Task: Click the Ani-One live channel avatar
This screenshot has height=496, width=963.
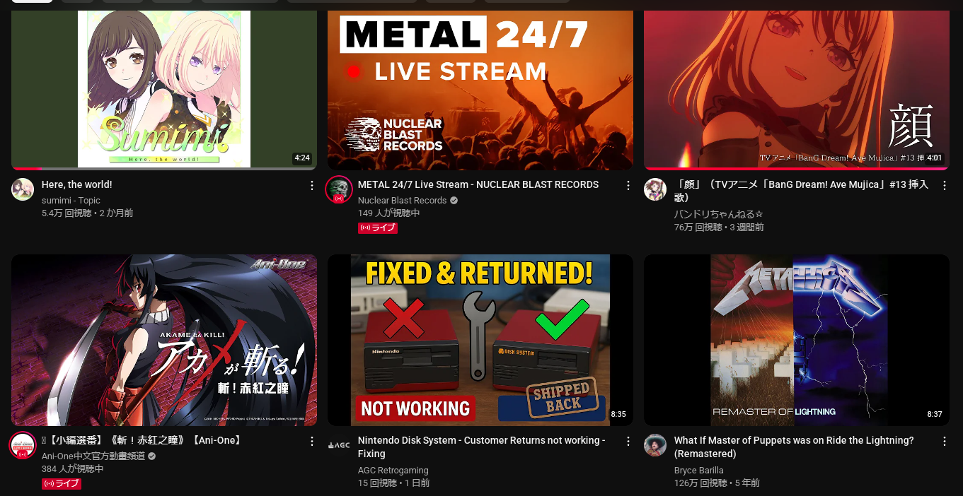Action: coord(23,445)
